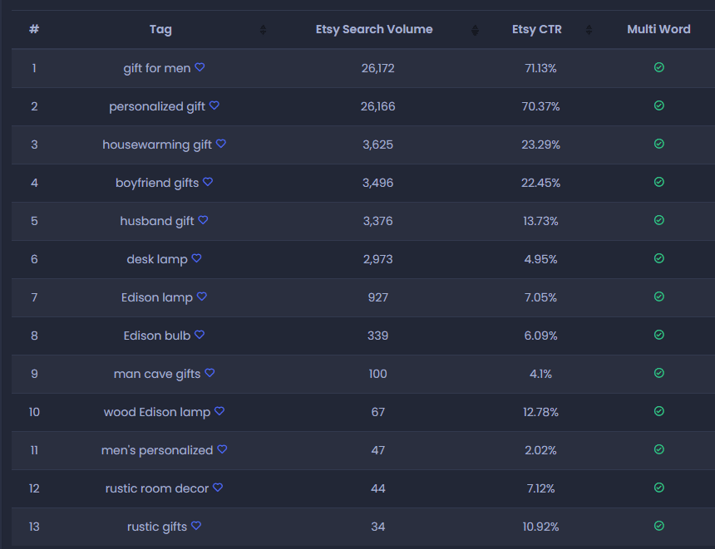Click heart icon beside 'personalized gift'
This screenshot has height=549, width=715.
pyautogui.click(x=214, y=105)
